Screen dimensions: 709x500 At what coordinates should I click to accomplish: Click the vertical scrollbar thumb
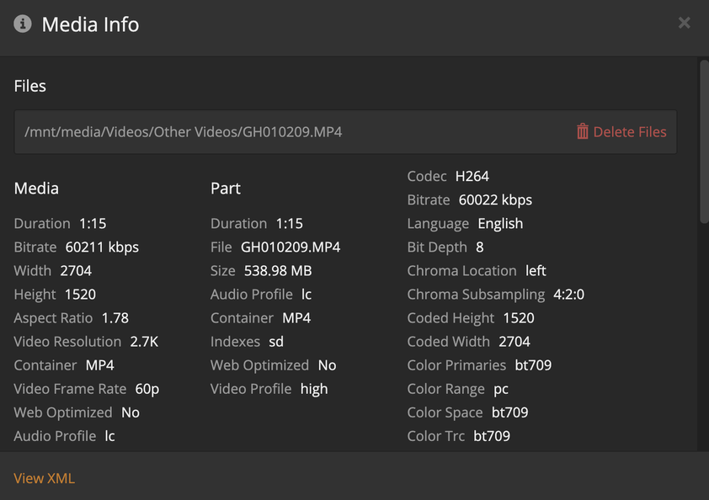tap(704, 143)
